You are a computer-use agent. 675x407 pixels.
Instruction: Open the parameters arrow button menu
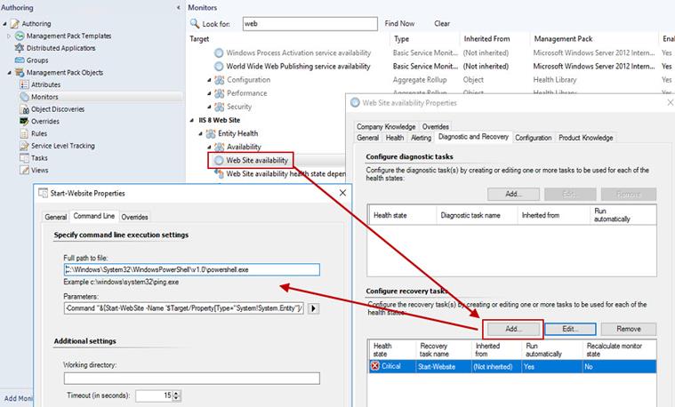[313, 308]
